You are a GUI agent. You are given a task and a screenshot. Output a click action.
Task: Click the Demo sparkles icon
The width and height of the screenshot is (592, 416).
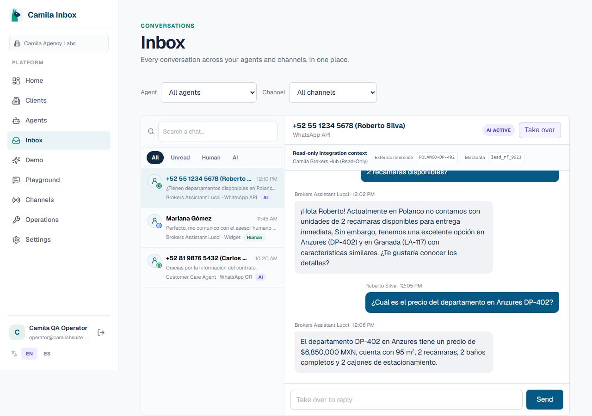pos(16,160)
